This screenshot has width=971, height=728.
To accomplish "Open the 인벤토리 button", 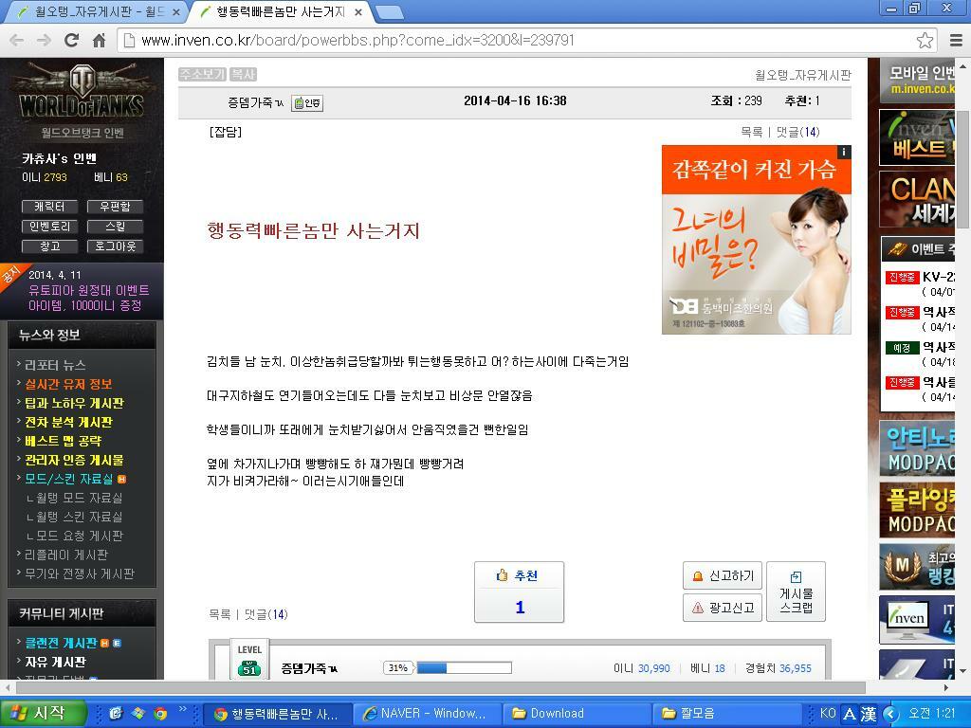I will pos(49,227).
